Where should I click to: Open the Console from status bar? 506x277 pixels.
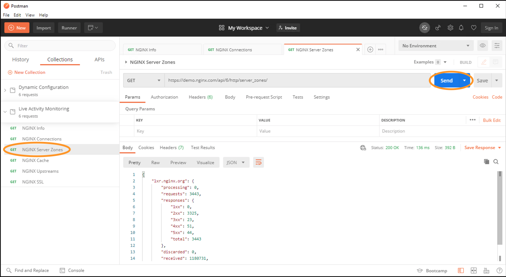[72, 271]
